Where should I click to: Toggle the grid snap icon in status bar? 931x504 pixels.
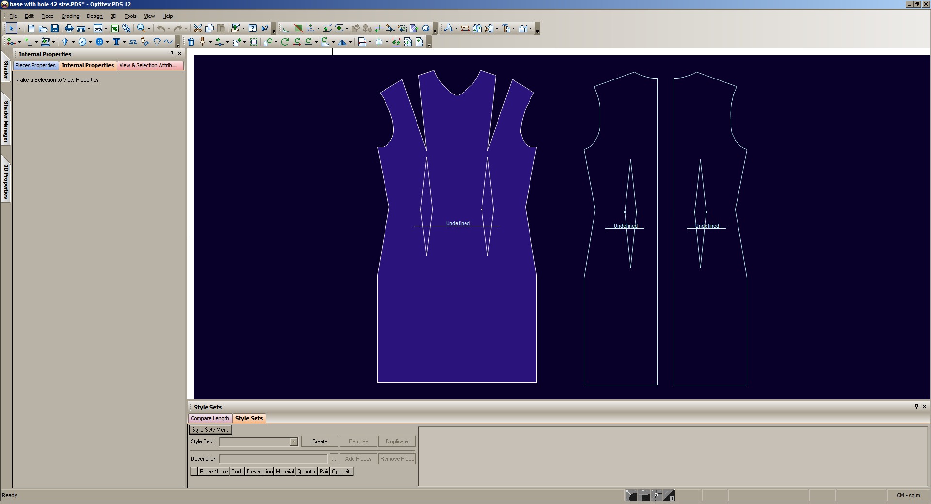coord(670,495)
